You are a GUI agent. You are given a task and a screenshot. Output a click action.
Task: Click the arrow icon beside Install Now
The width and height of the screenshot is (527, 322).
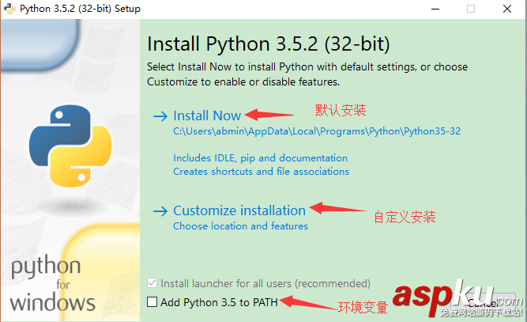pos(160,116)
